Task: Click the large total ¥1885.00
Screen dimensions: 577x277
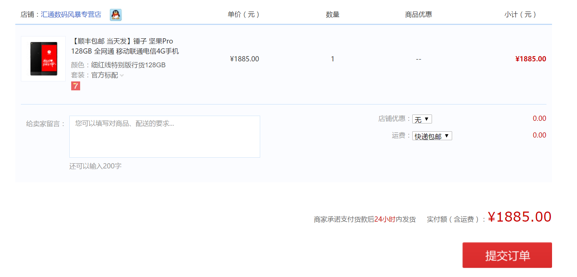Action: pos(520,217)
